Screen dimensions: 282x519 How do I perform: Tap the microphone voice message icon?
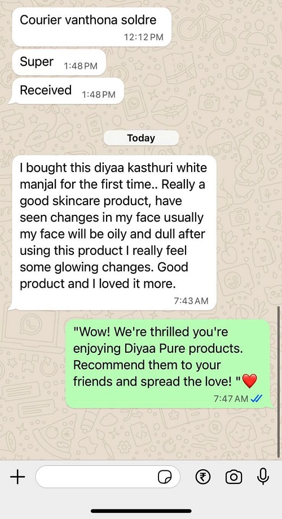263,476
